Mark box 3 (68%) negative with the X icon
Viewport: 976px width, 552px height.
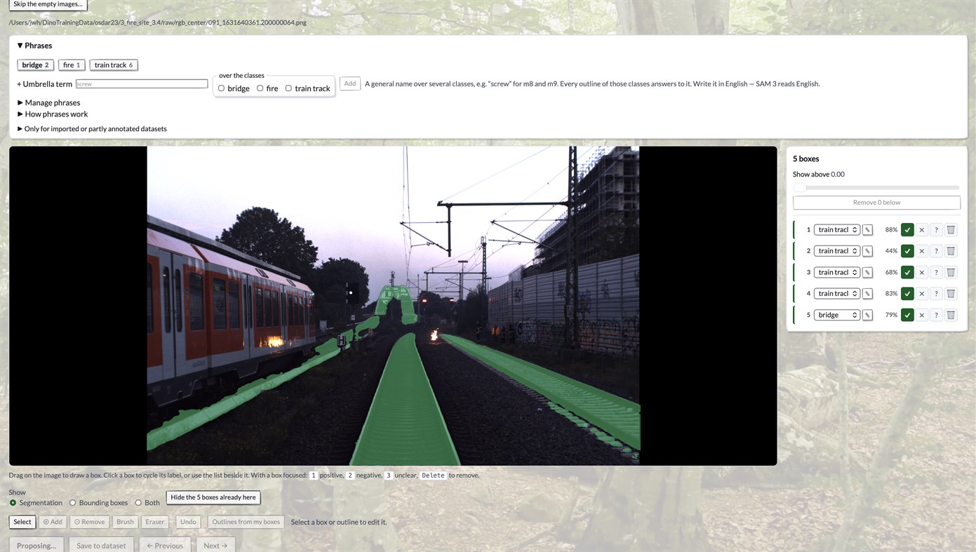coord(922,272)
